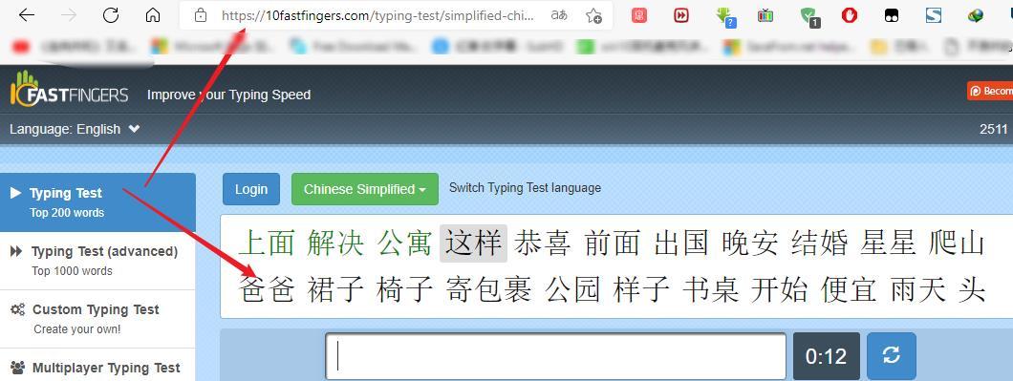The height and width of the screenshot is (381, 1013).
Task: Click the word 恭喜
Action: point(543,243)
